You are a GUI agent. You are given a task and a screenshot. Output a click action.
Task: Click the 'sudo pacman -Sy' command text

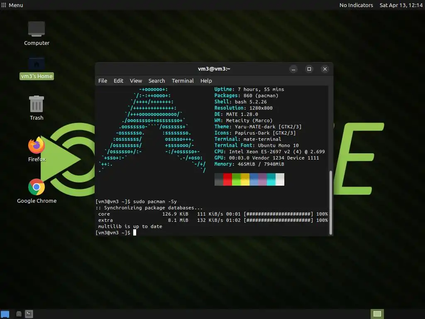pos(155,201)
